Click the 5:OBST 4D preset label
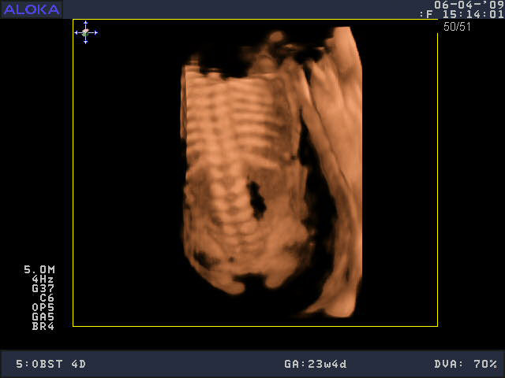The width and height of the screenshot is (505, 378). (50, 364)
